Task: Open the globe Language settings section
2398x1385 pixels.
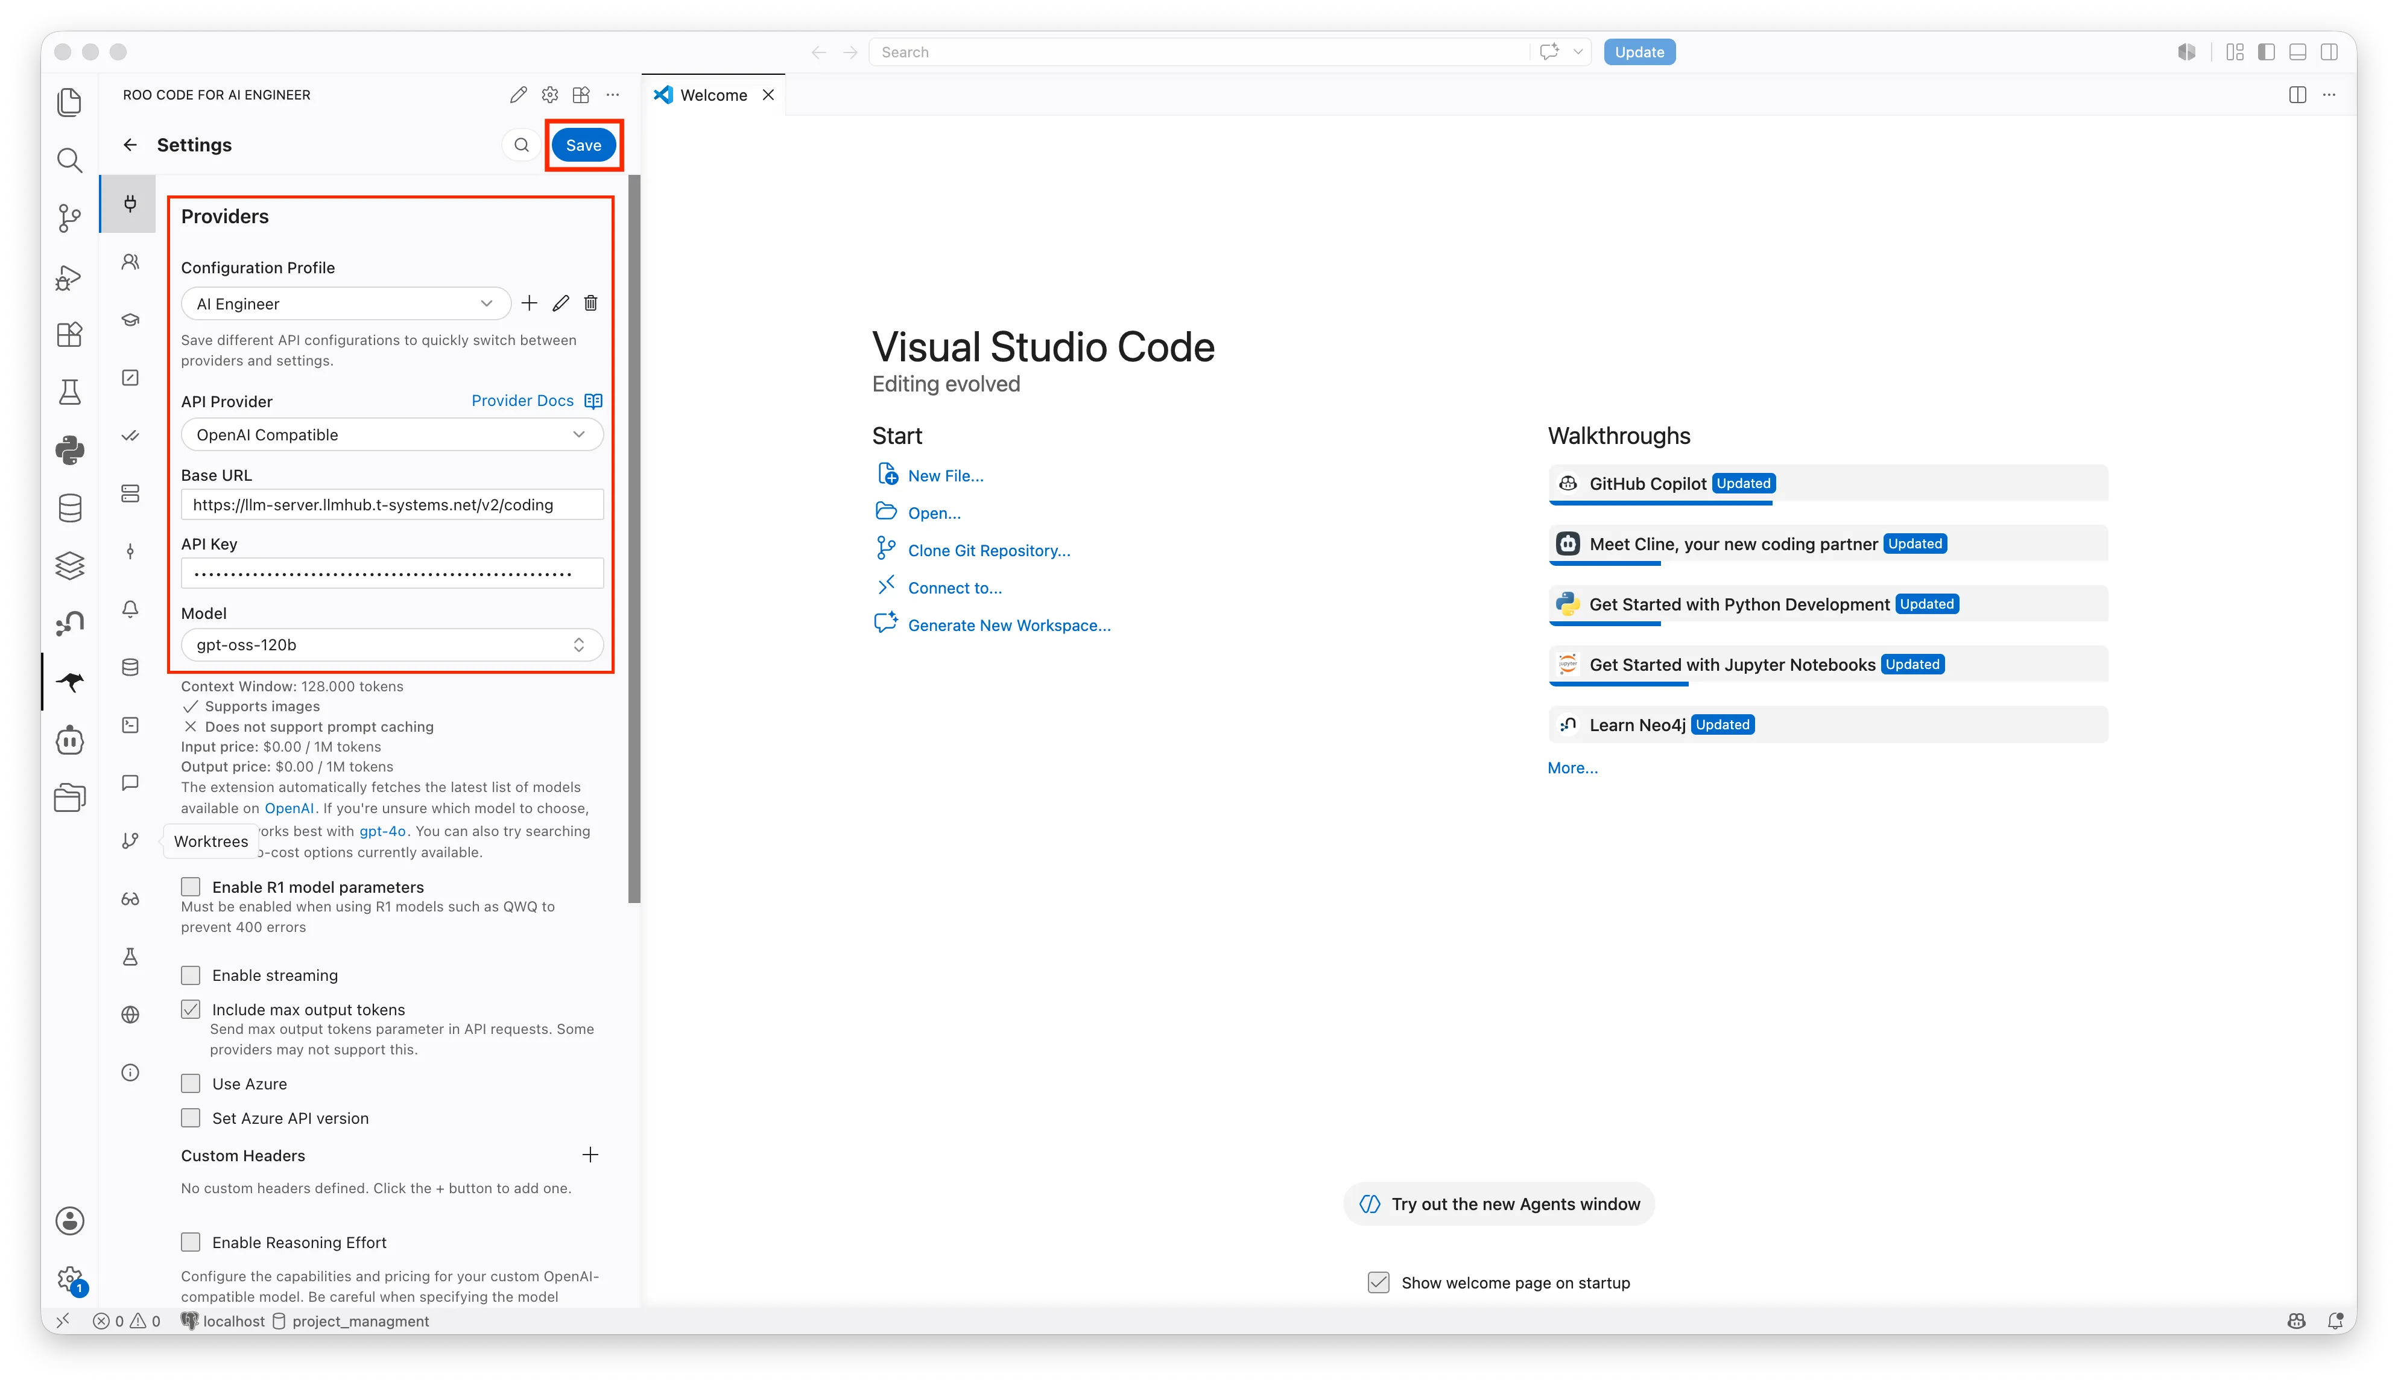Action: tap(130, 1015)
